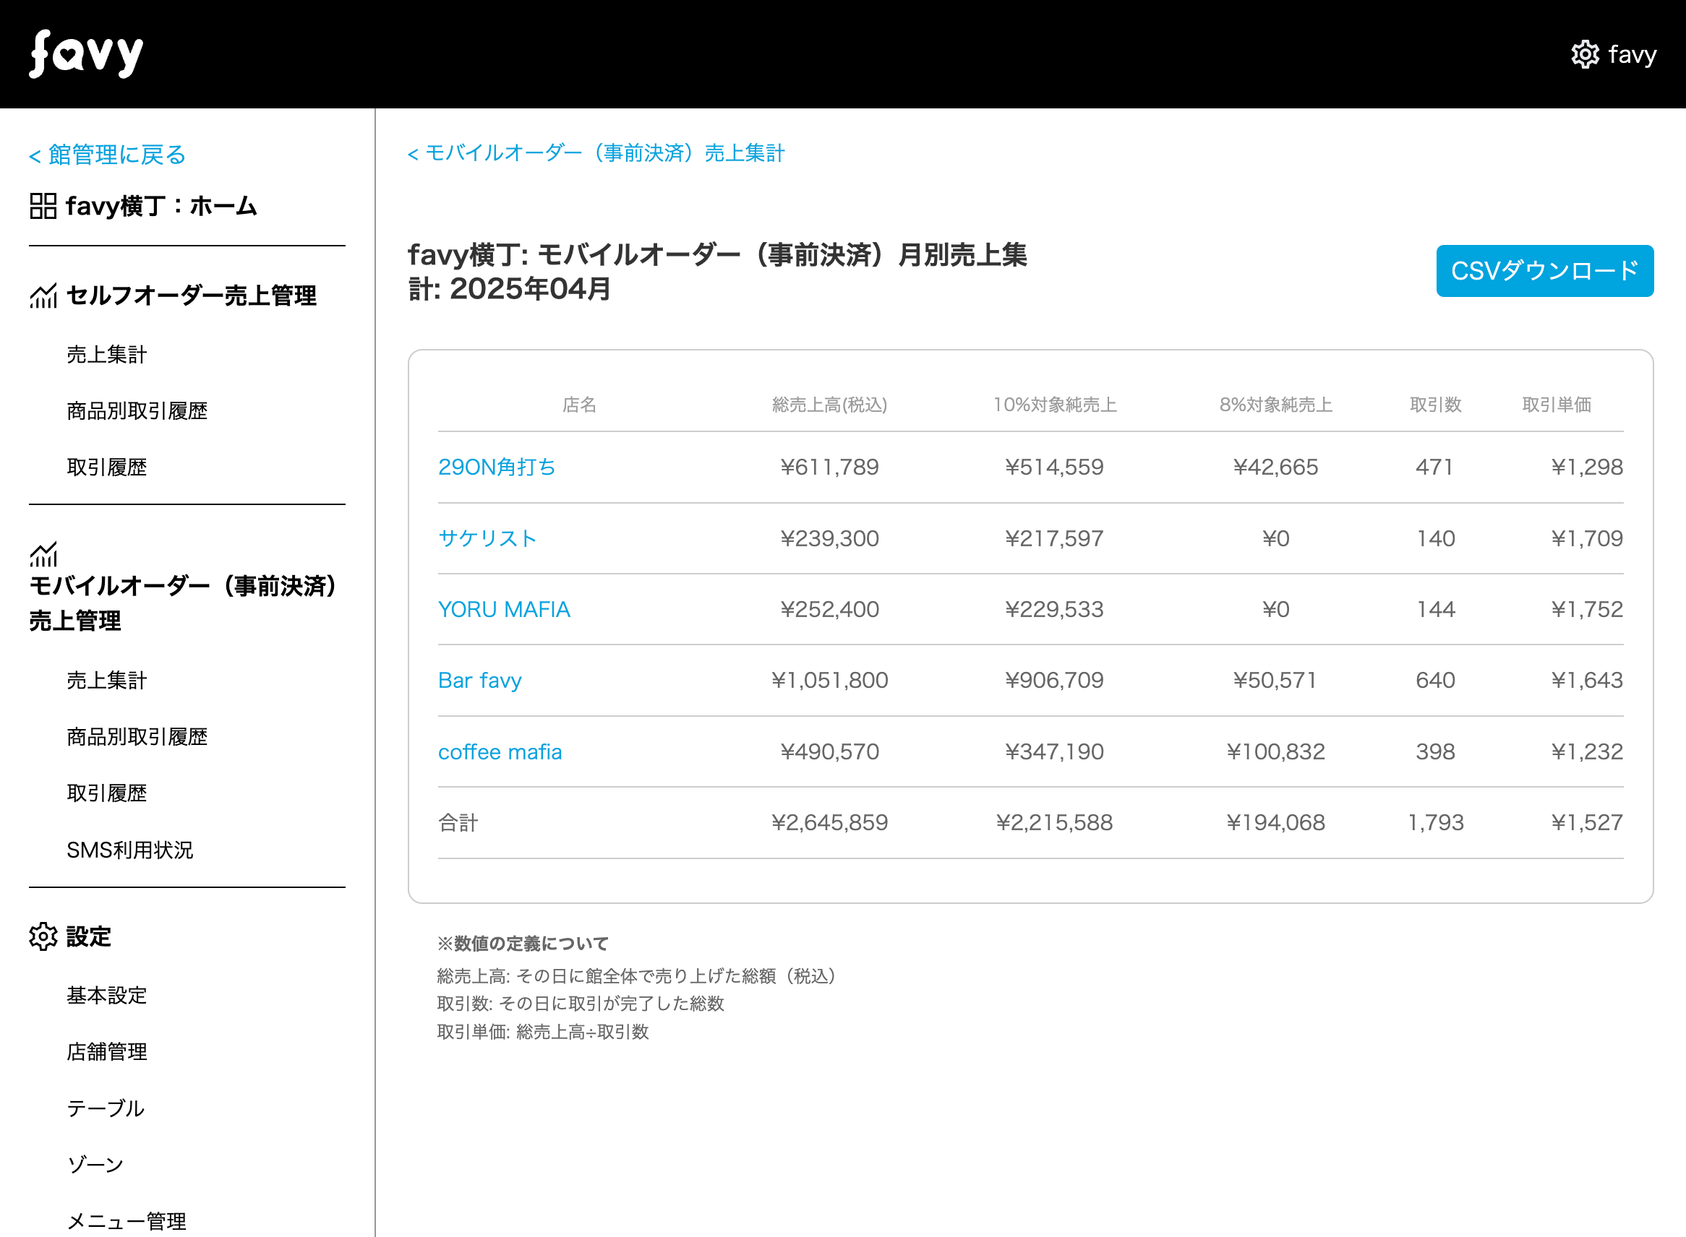Click the page title with 2025年04月
This screenshot has height=1237, width=1686.
[717, 271]
